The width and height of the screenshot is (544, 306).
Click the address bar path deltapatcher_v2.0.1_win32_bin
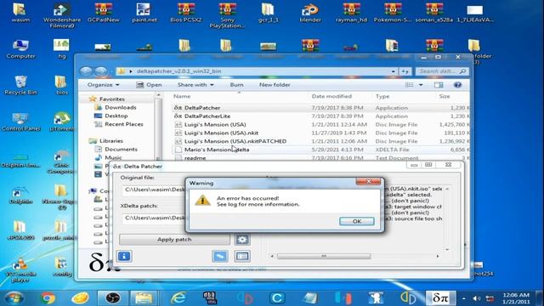click(179, 71)
